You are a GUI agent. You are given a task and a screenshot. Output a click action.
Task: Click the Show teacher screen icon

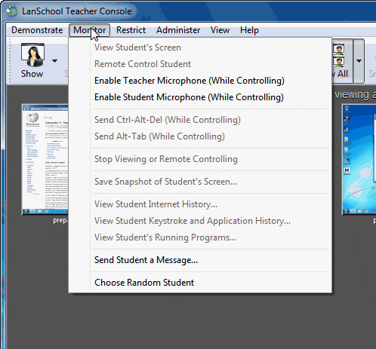pos(32,55)
